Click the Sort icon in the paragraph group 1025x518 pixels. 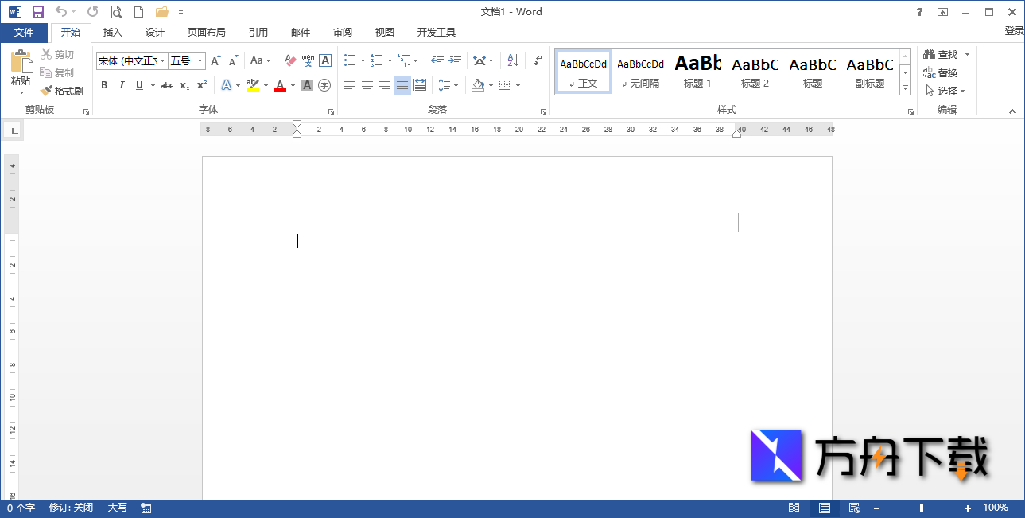(x=511, y=60)
